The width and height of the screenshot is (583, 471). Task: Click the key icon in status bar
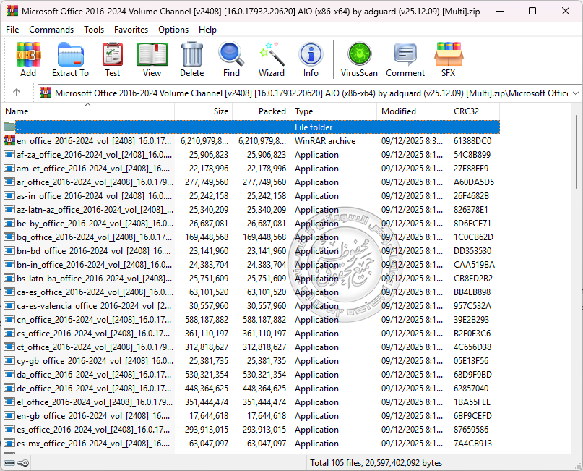[23, 463]
